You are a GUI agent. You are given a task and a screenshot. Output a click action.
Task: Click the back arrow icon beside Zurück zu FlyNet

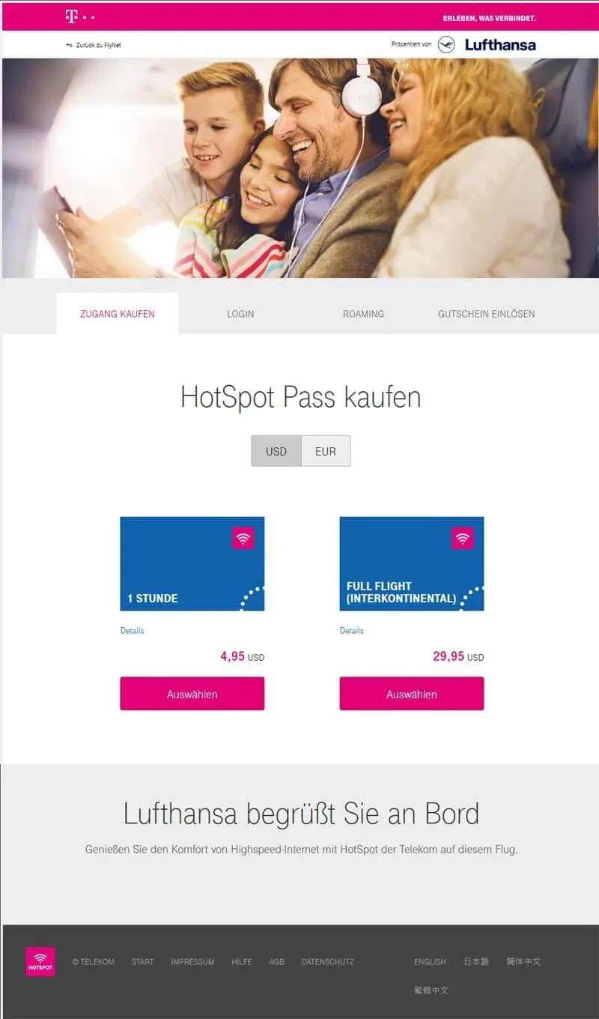pos(70,45)
